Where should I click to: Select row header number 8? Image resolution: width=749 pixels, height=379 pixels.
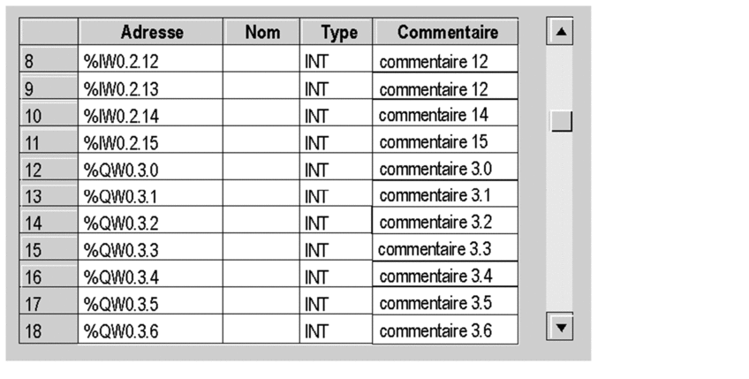(x=49, y=63)
